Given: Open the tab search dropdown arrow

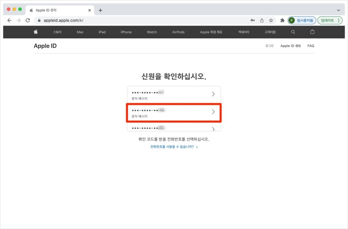Looking at the screenshot, I should point(338,10).
